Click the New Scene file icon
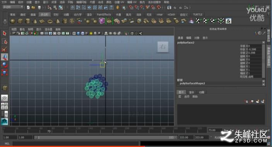 [28, 7]
